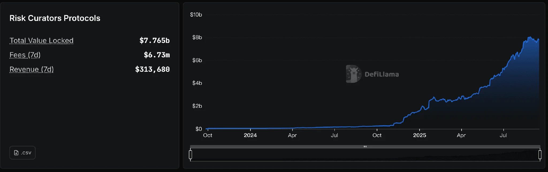
Task: Select the $313,680 revenue value
Action: click(x=152, y=69)
